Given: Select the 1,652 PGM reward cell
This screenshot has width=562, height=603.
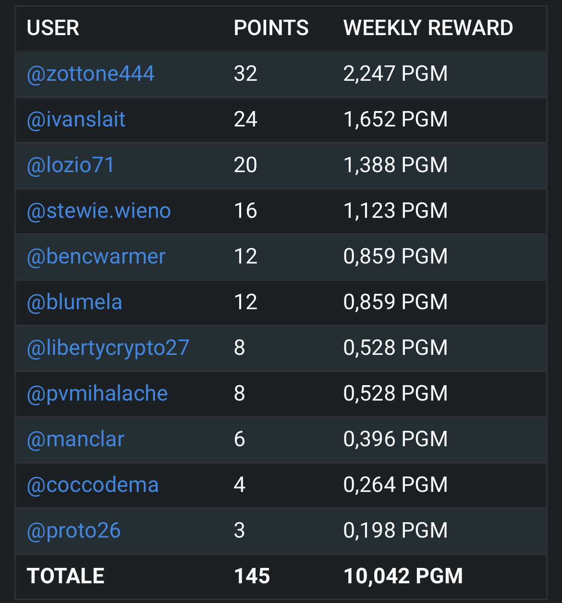Looking at the screenshot, I should [x=396, y=119].
